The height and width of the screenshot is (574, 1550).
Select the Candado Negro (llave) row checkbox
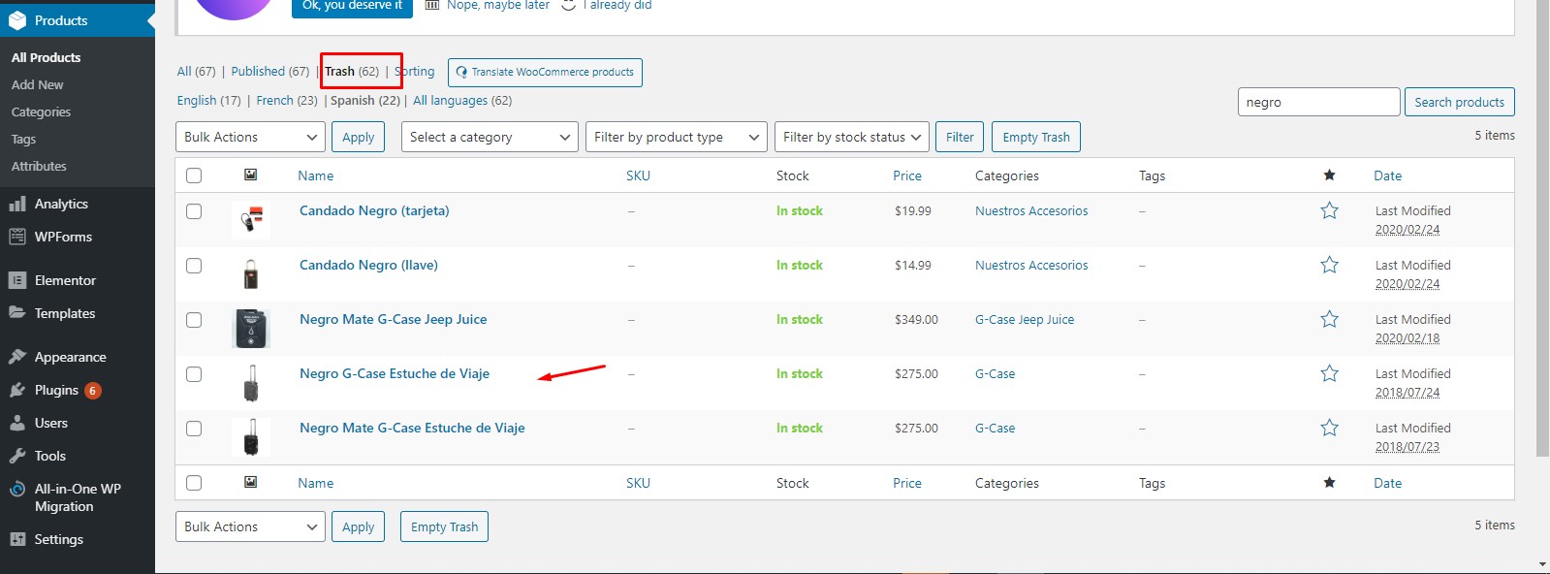[194, 266]
